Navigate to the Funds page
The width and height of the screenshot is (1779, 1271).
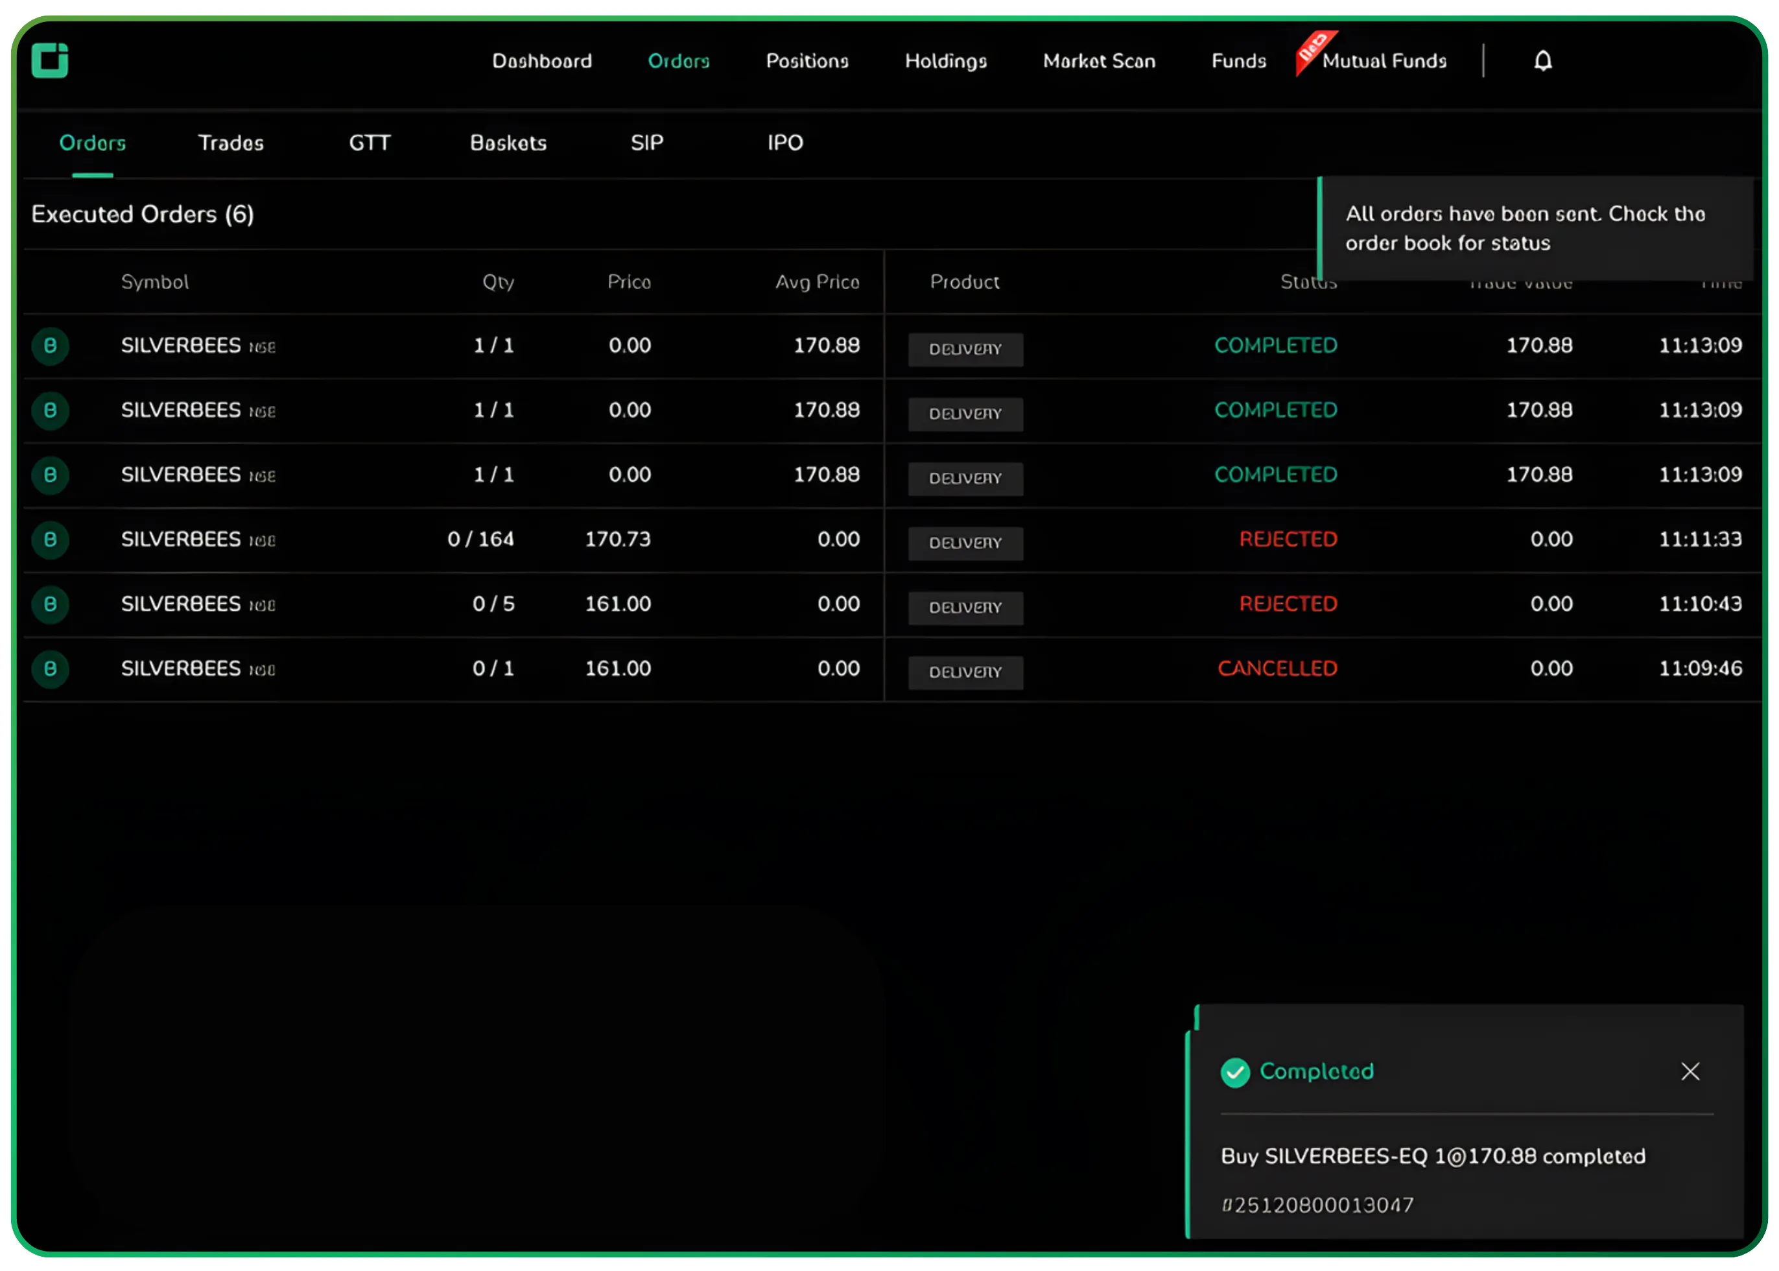pos(1238,61)
